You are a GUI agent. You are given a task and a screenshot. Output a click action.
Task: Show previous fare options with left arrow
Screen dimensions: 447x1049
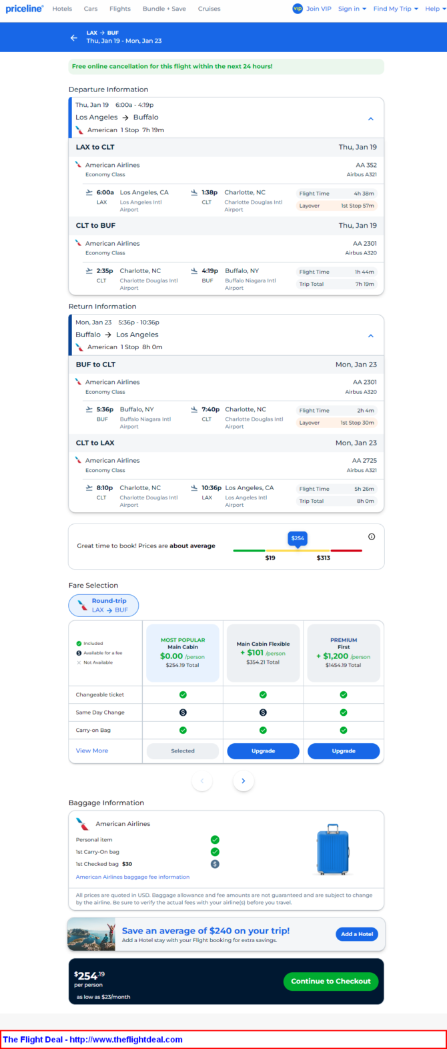[202, 781]
